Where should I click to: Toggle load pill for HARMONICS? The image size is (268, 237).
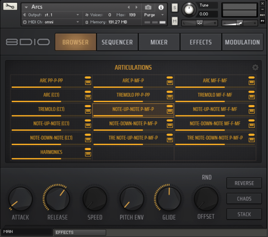(88, 149)
